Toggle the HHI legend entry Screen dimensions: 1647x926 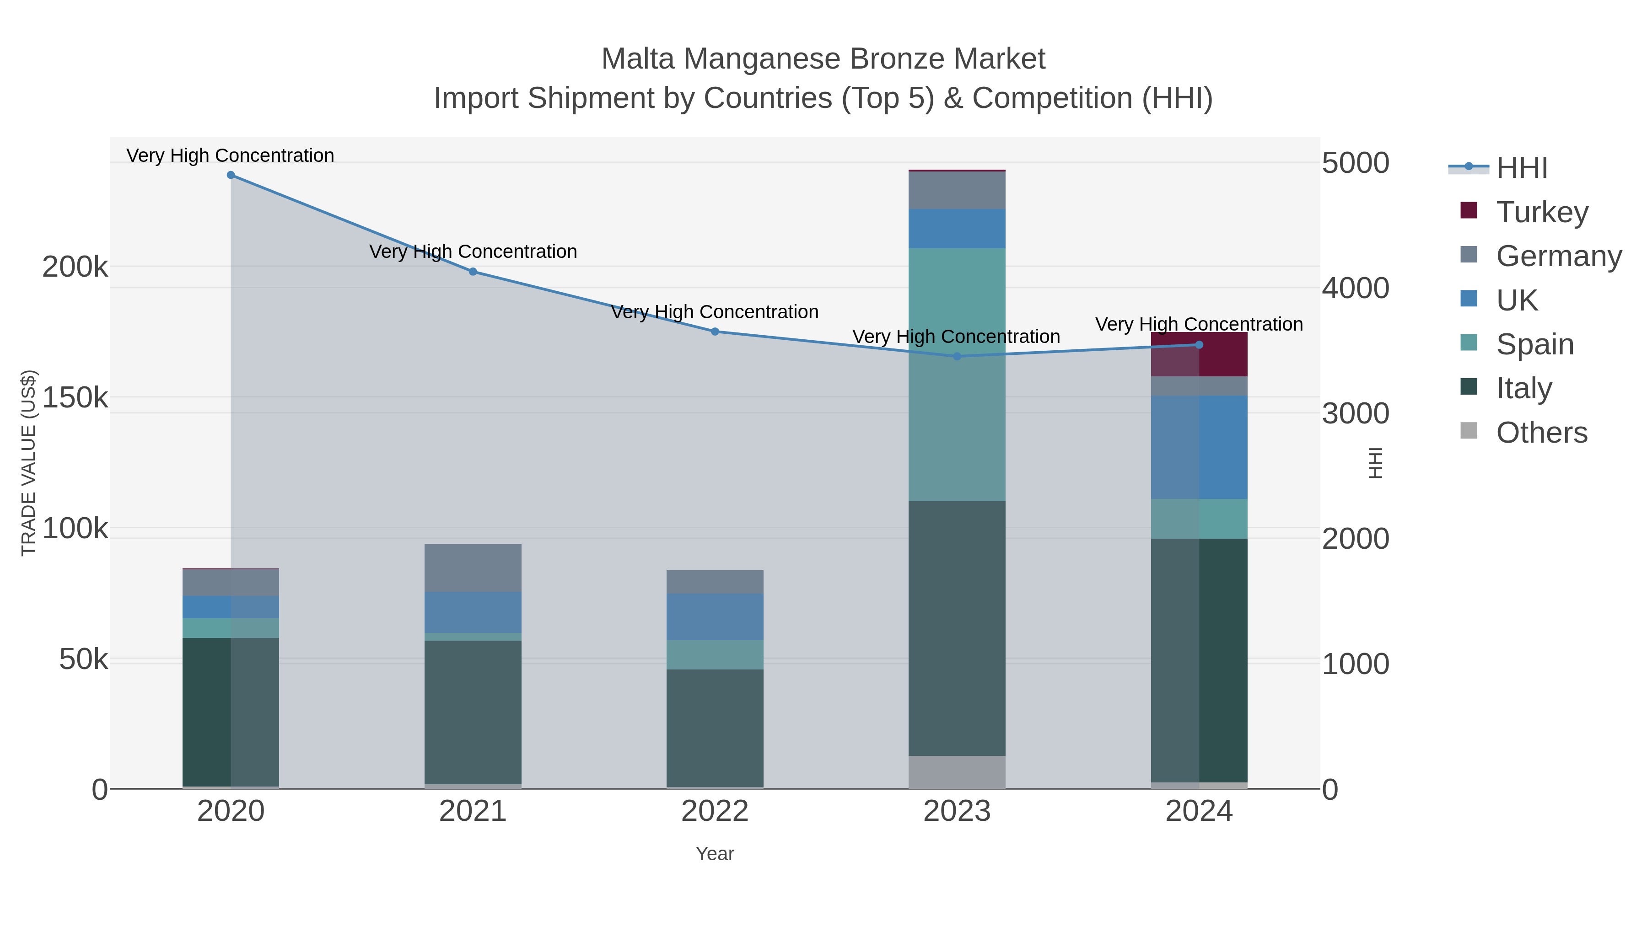[1498, 167]
